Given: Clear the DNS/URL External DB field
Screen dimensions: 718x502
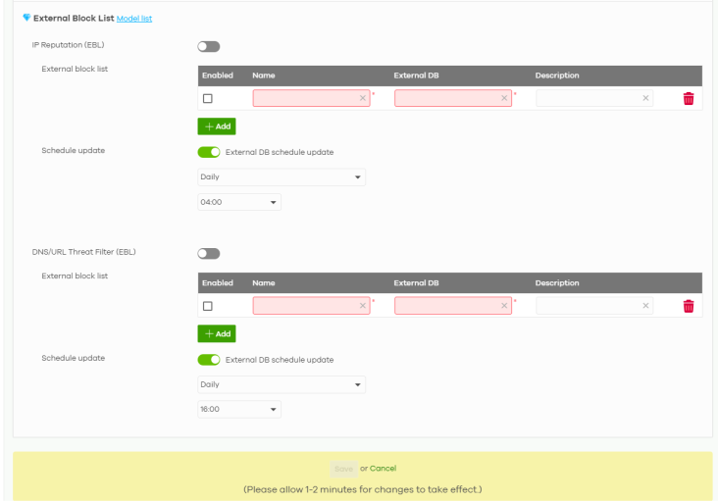Looking at the screenshot, I should [x=504, y=306].
